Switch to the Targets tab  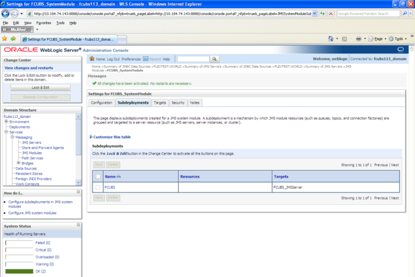click(160, 103)
